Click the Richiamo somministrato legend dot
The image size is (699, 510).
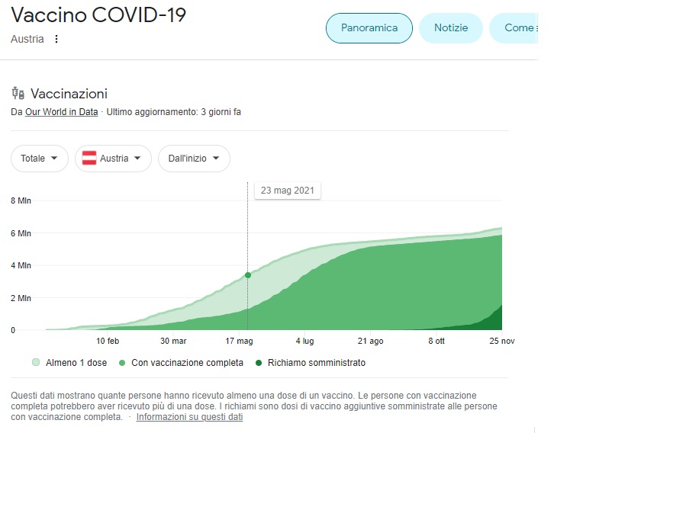[258, 363]
